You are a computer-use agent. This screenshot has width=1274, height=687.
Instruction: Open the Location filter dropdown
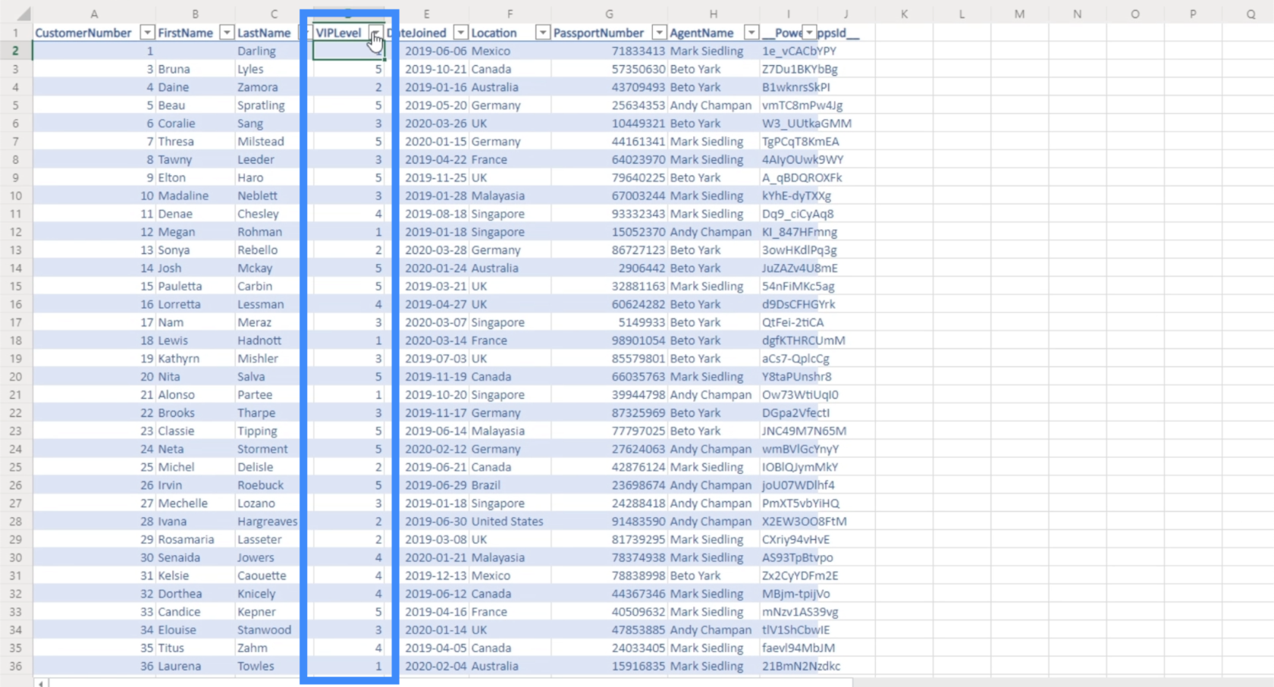(542, 33)
